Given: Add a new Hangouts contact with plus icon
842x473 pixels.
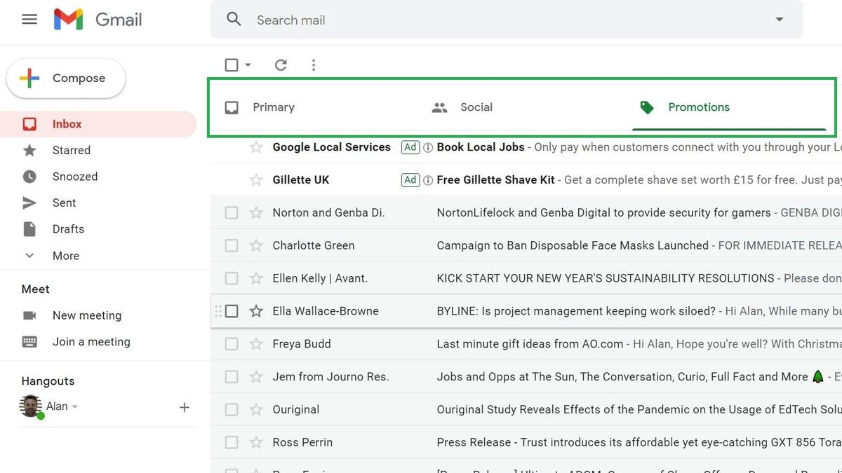Looking at the screenshot, I should [184, 406].
